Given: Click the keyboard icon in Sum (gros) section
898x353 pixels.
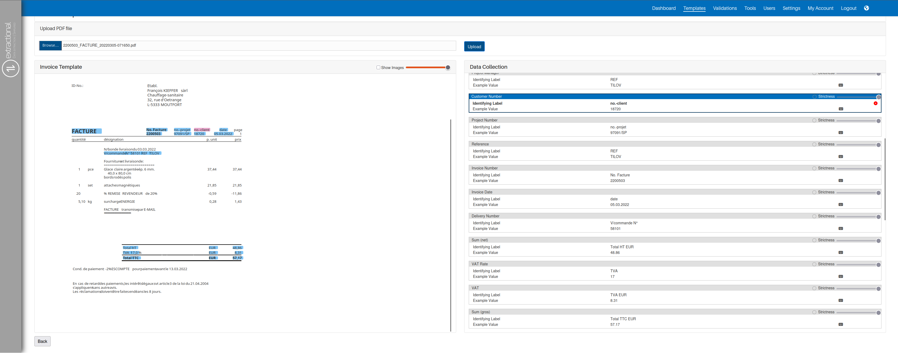Looking at the screenshot, I should click(x=840, y=324).
